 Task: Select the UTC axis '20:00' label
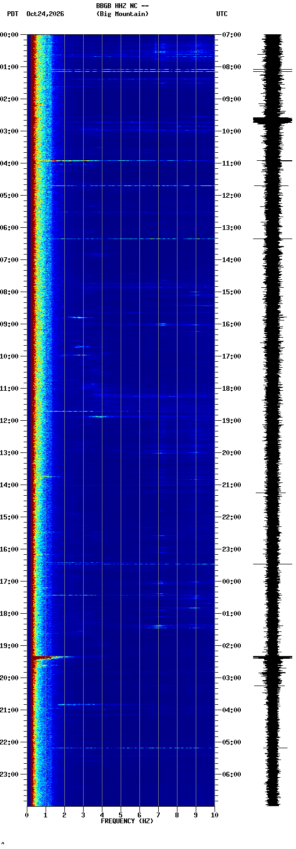click(x=232, y=453)
